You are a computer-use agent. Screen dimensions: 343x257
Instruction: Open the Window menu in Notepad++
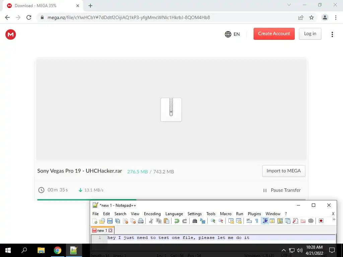tap(273, 214)
